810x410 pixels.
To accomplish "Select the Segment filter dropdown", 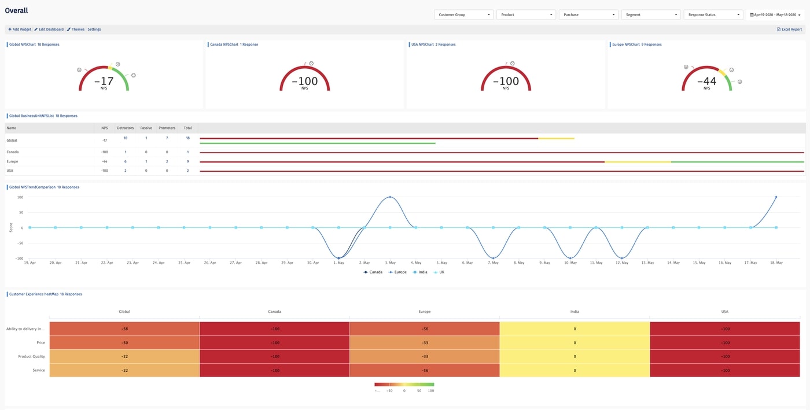I will point(650,15).
